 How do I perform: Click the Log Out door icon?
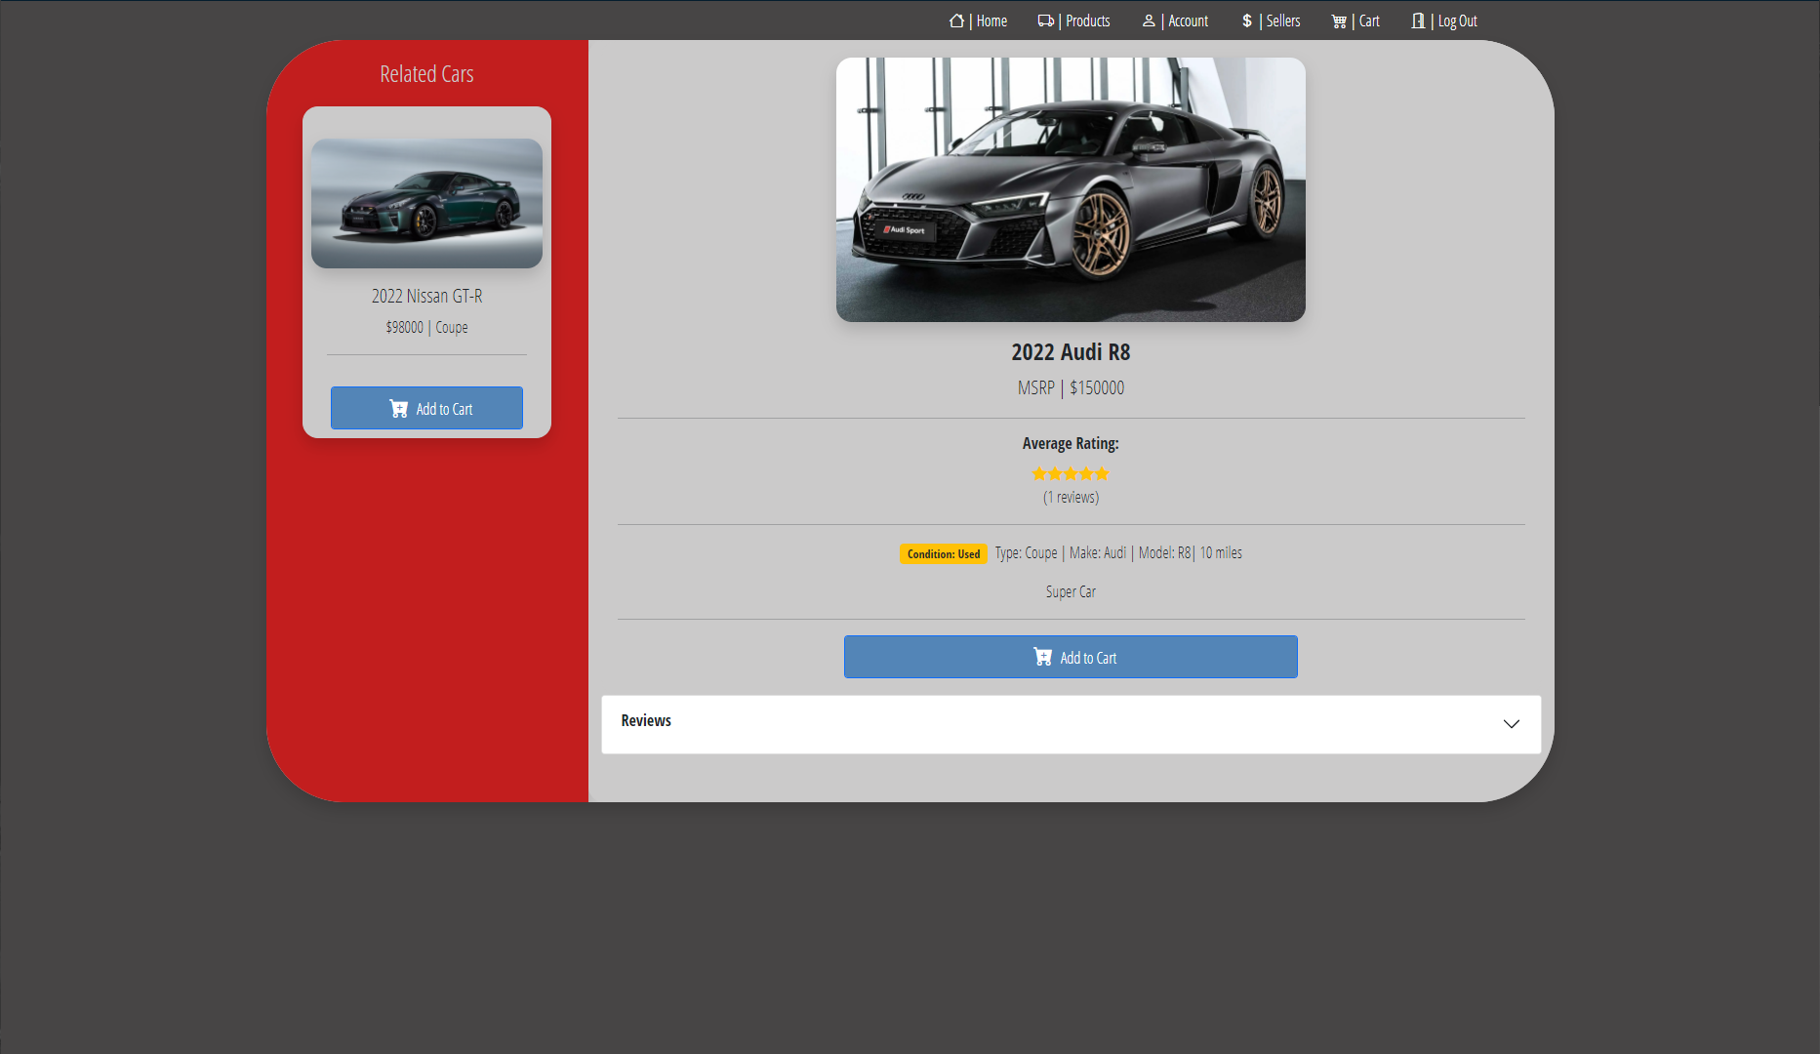1418,20
